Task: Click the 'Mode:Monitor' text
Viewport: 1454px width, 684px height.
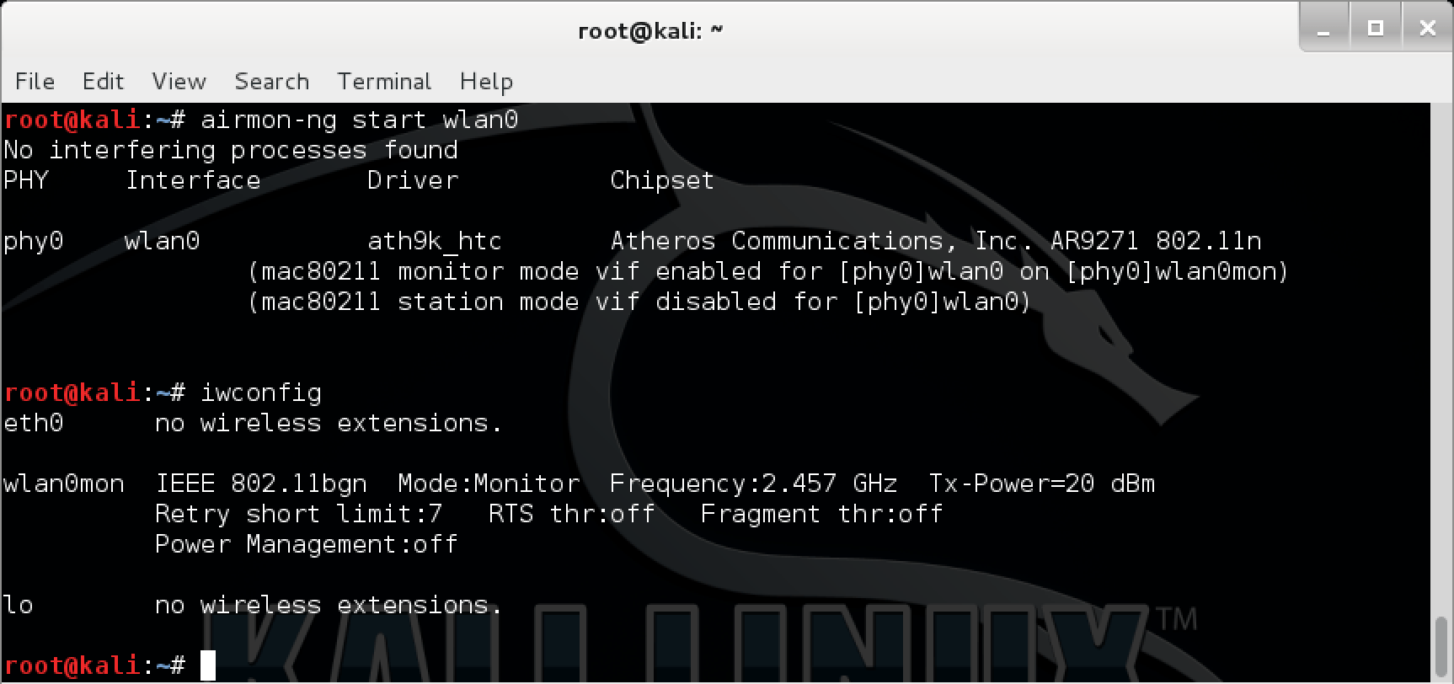Action: pos(489,484)
